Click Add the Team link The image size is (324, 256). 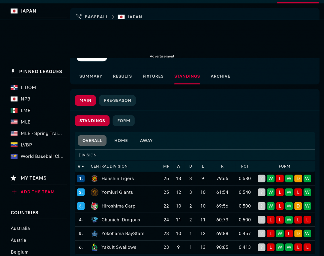(x=37, y=192)
